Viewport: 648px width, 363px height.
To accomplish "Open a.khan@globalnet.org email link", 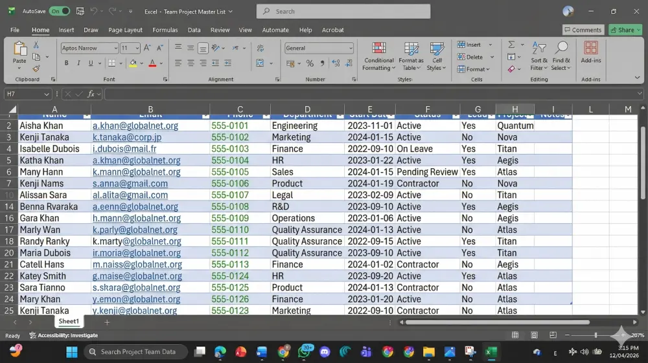I will click(x=135, y=126).
